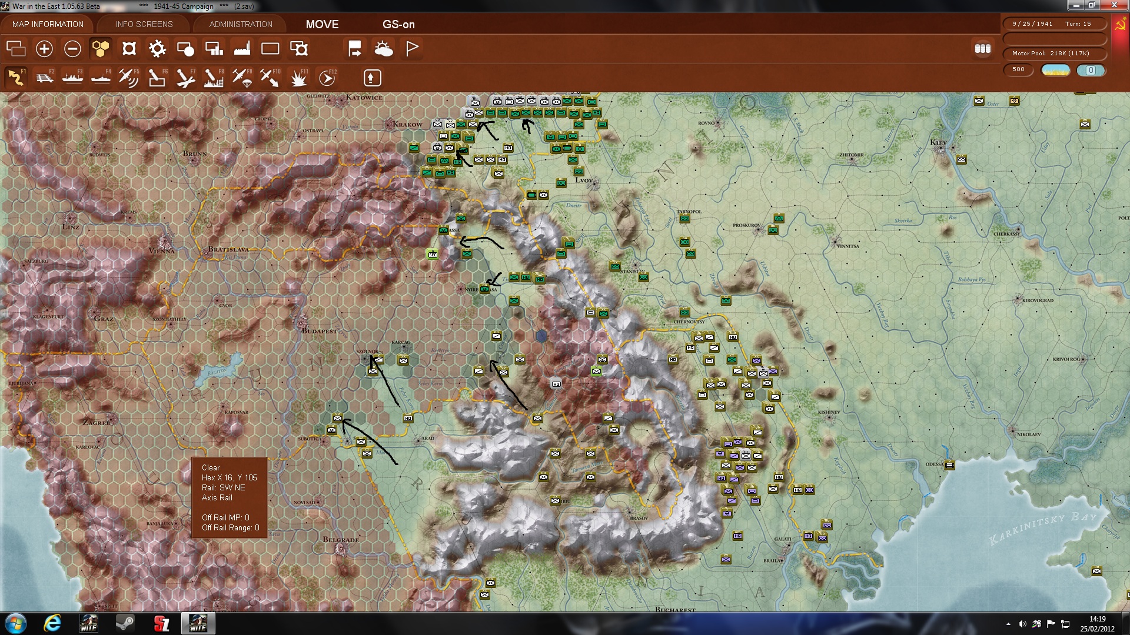Click the Lvov city label on map

click(584, 180)
